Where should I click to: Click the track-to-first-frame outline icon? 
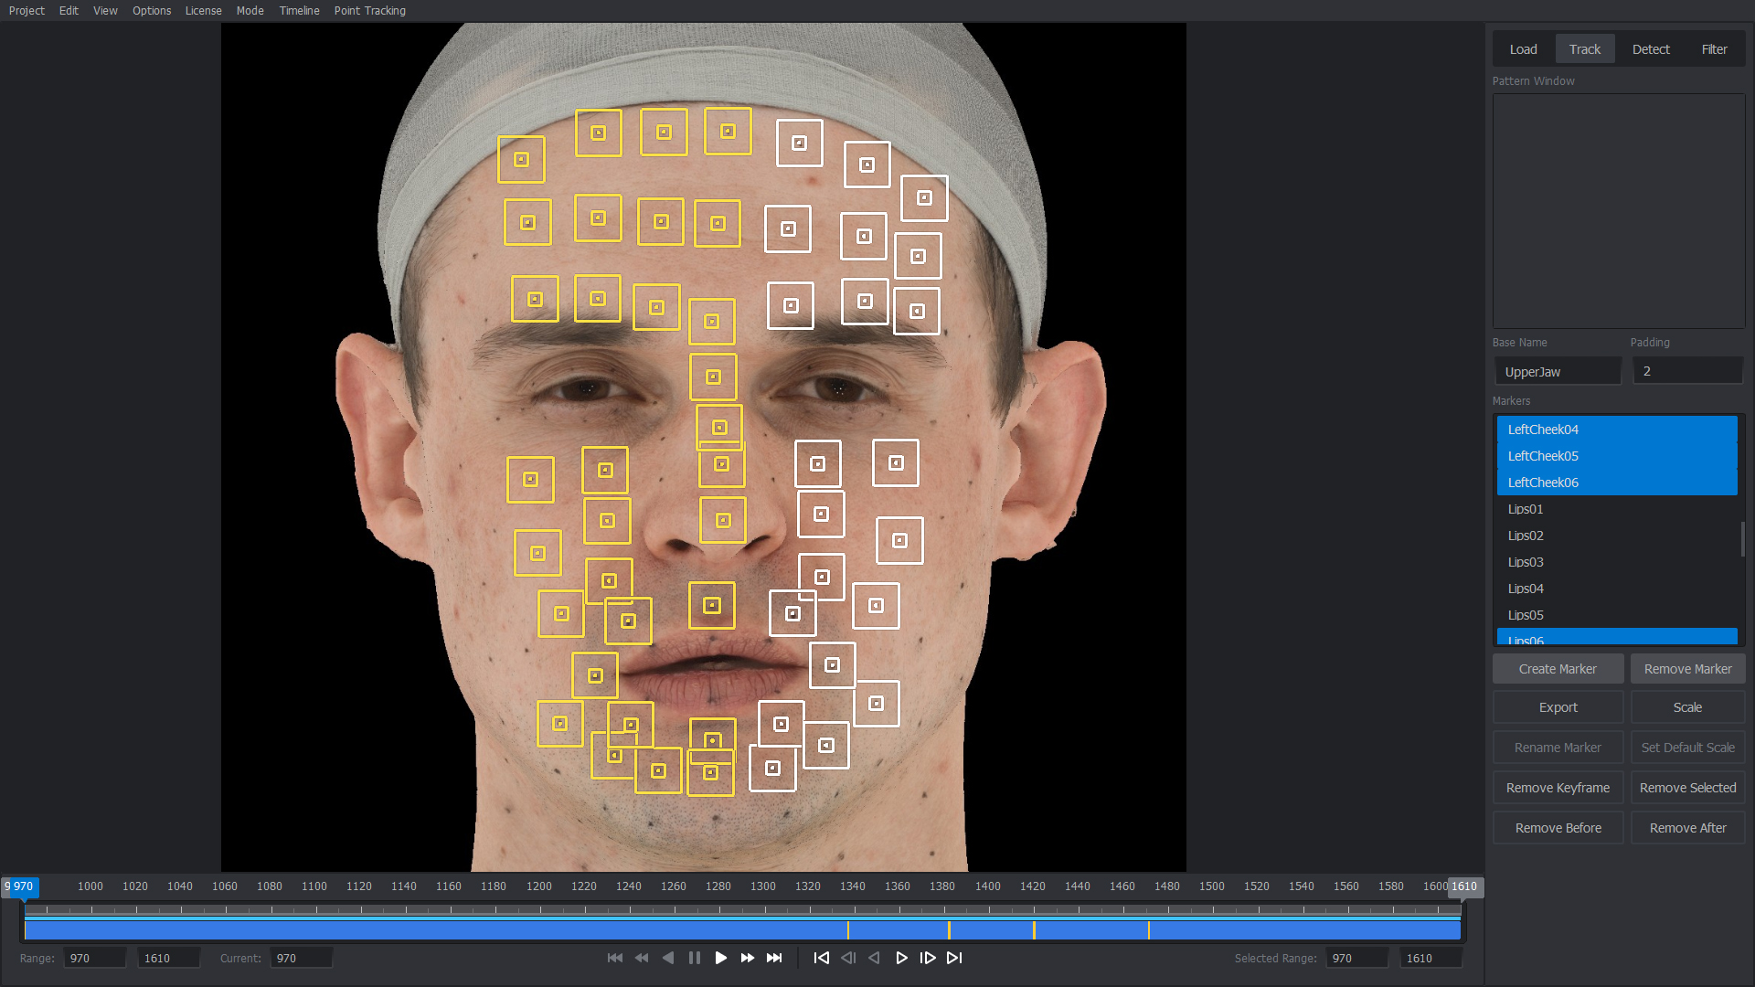pos(822,958)
